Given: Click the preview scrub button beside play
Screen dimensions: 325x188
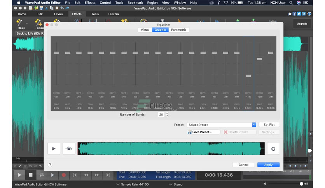Looking at the screenshot, I should 69,149.
